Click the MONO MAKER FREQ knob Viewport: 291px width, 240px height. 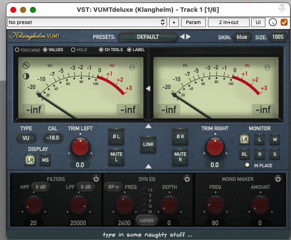(215, 205)
